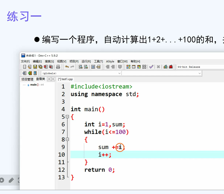Click the Print icon in toolbar
The height and width of the screenshot is (194, 224).
[58, 67]
